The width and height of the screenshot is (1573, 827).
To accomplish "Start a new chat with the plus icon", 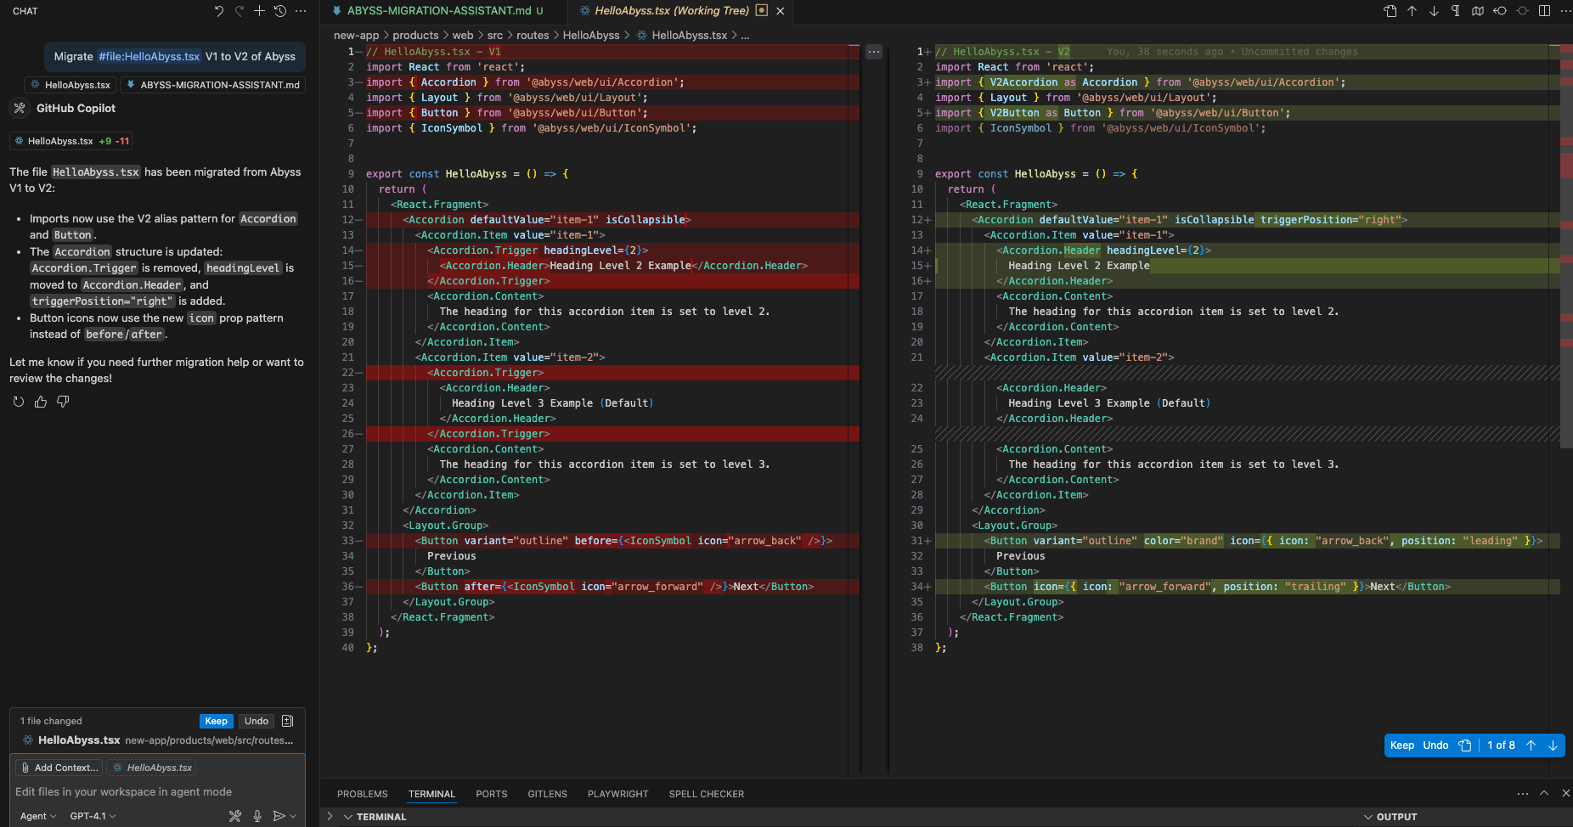I will click(x=259, y=11).
